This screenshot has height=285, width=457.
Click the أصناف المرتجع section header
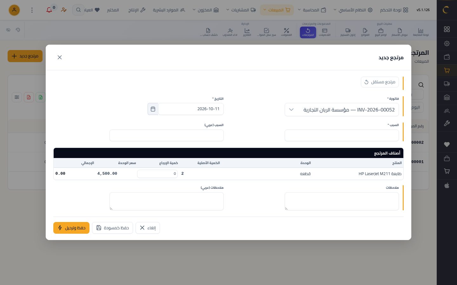tap(228, 153)
